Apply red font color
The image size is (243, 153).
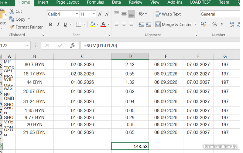103,24
